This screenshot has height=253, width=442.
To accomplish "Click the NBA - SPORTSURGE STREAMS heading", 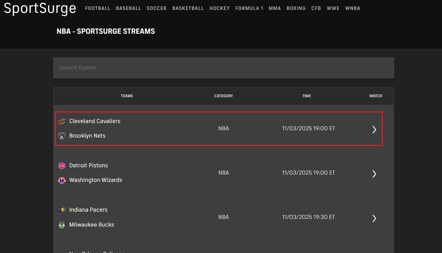I will click(106, 31).
